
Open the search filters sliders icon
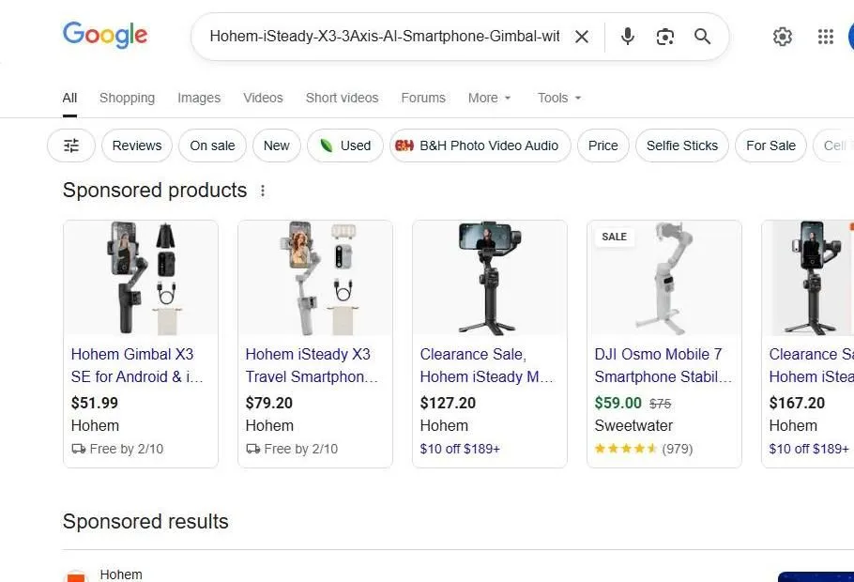click(70, 145)
